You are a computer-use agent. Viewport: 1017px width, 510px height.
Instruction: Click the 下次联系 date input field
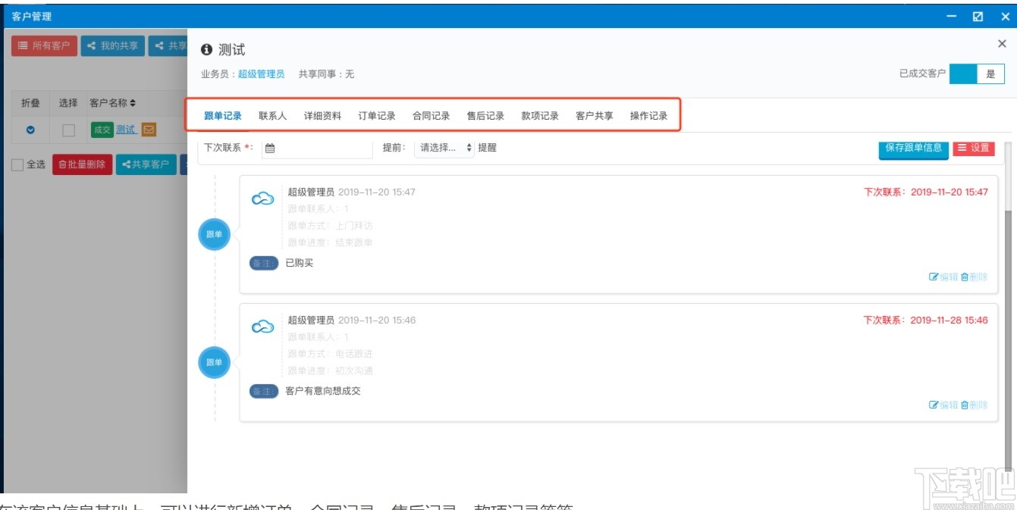click(x=319, y=148)
